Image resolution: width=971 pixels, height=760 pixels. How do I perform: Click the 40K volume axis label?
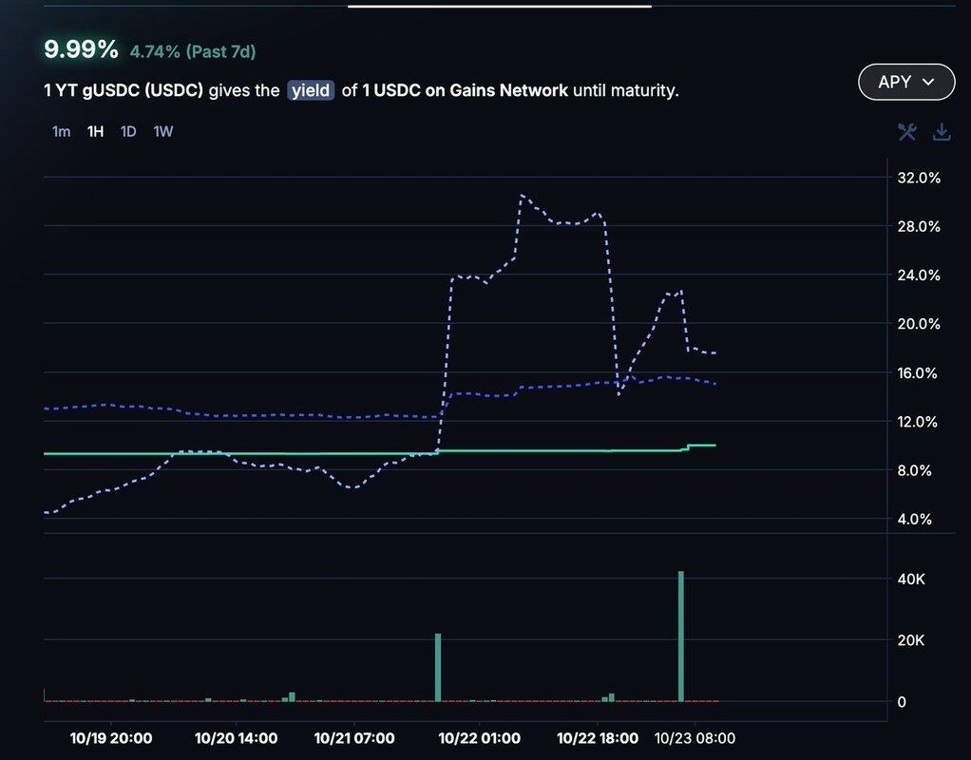(910, 579)
